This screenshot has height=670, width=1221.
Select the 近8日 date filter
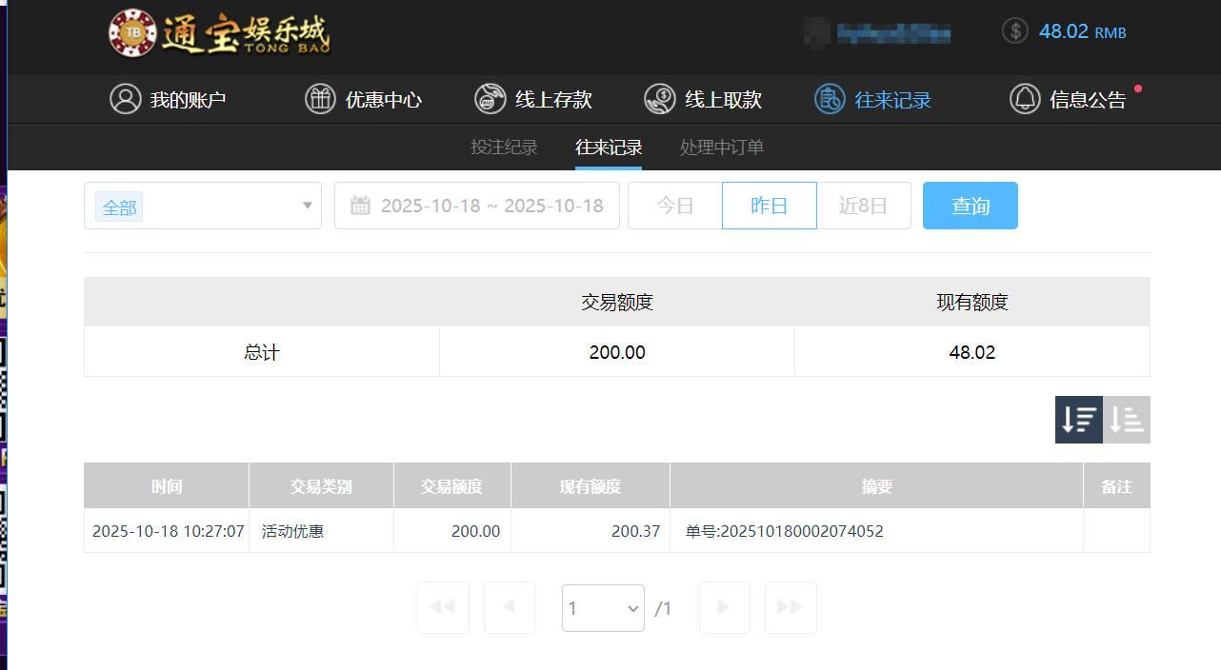pyautogui.click(x=864, y=205)
